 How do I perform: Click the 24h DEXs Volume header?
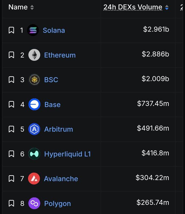point(133,7)
